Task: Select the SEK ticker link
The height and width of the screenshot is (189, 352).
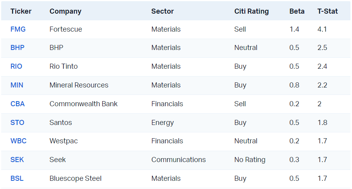Action: (x=17, y=160)
